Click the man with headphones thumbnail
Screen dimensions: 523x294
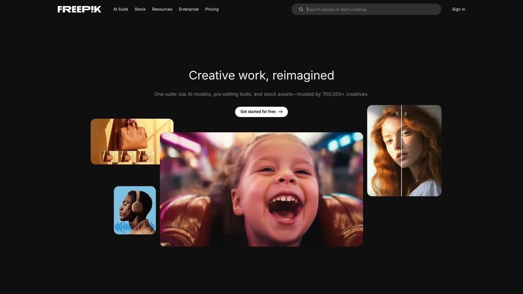click(x=135, y=205)
